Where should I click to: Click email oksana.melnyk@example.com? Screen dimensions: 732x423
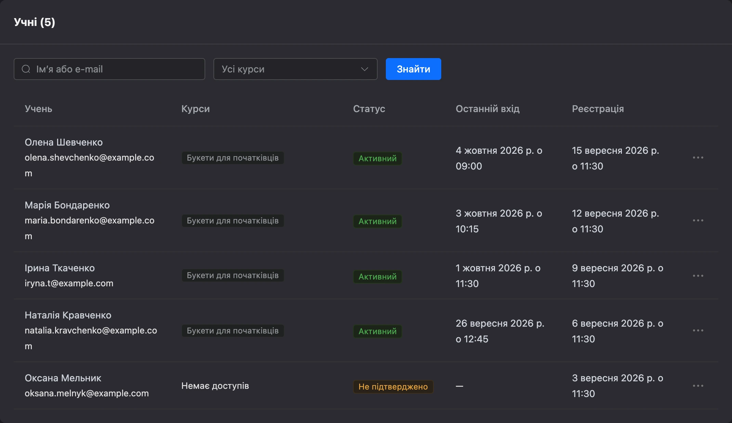click(87, 393)
